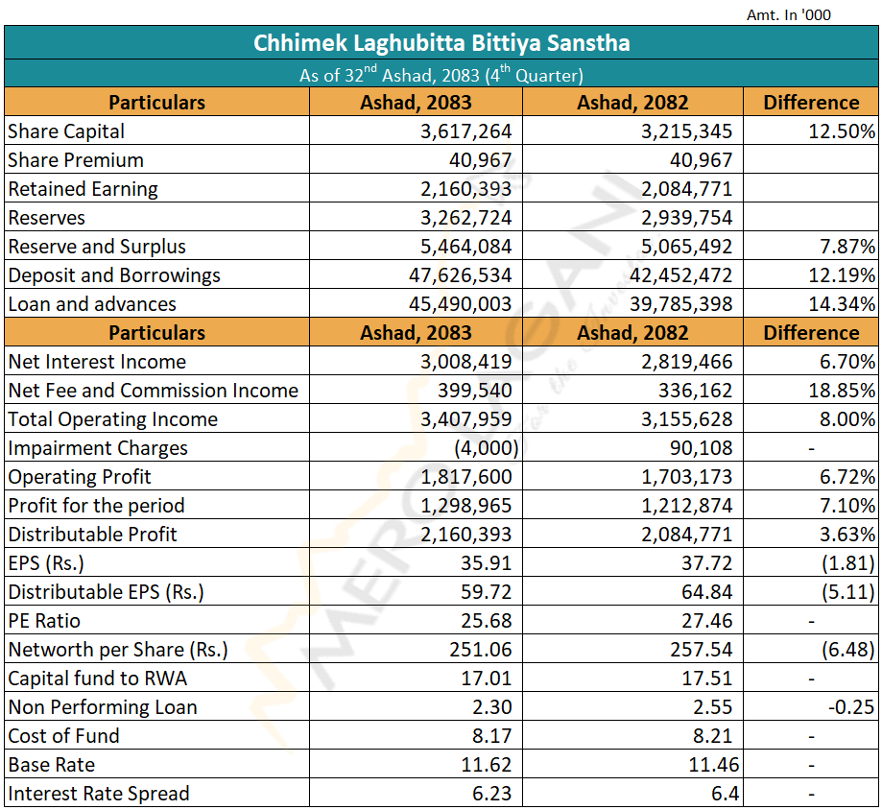
Task: Select 'Interest Rate Spread' label
Action: tap(99, 793)
